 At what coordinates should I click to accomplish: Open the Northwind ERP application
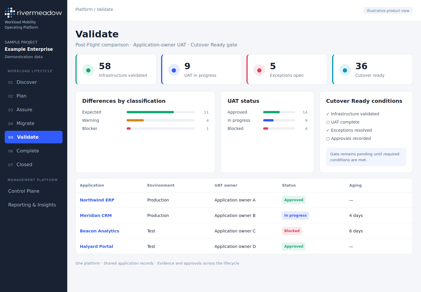click(97, 200)
